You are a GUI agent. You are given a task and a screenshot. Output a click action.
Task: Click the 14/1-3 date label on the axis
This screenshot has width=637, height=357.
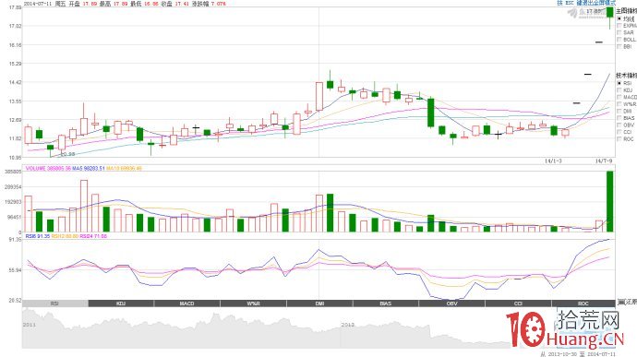(x=553, y=161)
